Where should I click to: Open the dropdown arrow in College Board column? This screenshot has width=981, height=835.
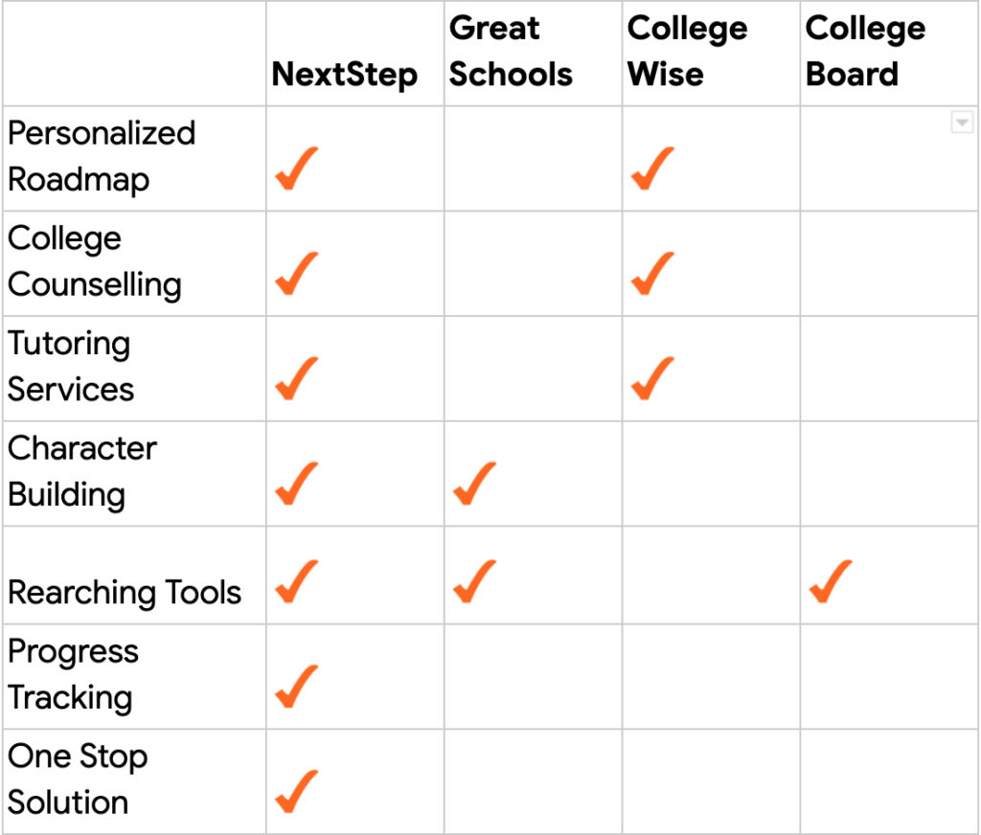click(961, 123)
